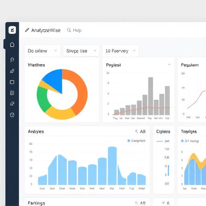The width and height of the screenshot is (206, 206).
Task: Open the Do bilew dropdown
Action: tap(42, 51)
